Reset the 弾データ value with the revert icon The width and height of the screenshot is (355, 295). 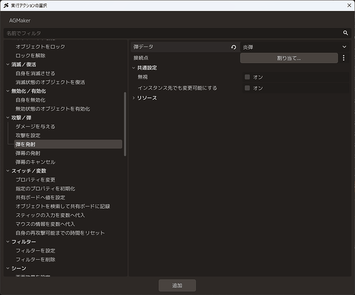point(234,47)
